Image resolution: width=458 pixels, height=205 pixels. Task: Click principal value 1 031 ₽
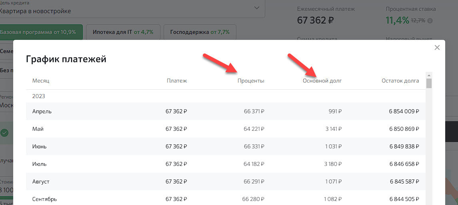pyautogui.click(x=333, y=146)
